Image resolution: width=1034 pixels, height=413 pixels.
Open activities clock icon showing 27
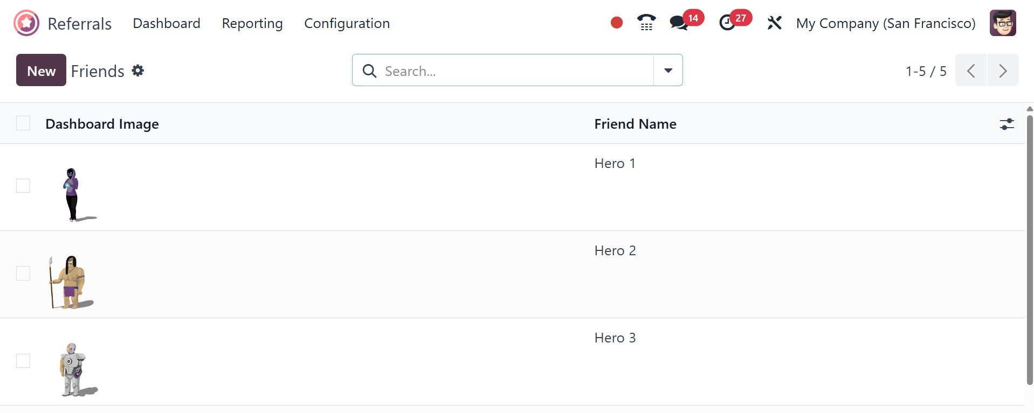[728, 23]
